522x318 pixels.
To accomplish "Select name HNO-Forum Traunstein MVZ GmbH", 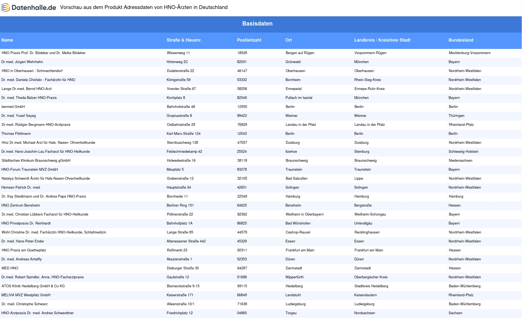I will [30, 170].
